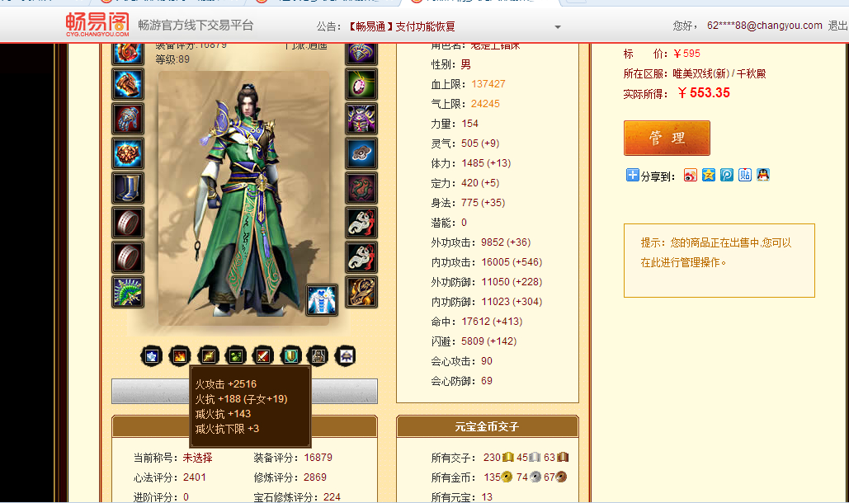Click the glowing white costume thumbnail

322,299
